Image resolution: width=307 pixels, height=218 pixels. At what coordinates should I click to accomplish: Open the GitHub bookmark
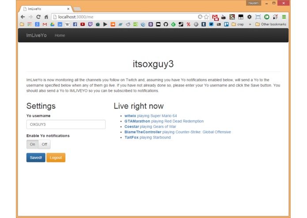pyautogui.click(x=166, y=24)
